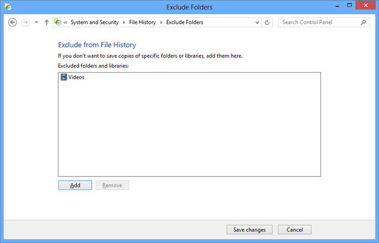This screenshot has width=379, height=243.
Task: Expand arrow after System and Security breadcrumb
Action: 125,23
